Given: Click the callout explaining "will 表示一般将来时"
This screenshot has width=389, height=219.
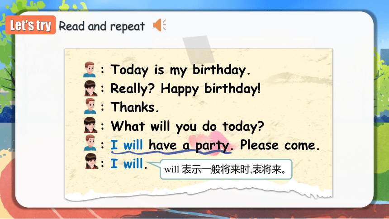Looking at the screenshot, I should click(226, 169).
